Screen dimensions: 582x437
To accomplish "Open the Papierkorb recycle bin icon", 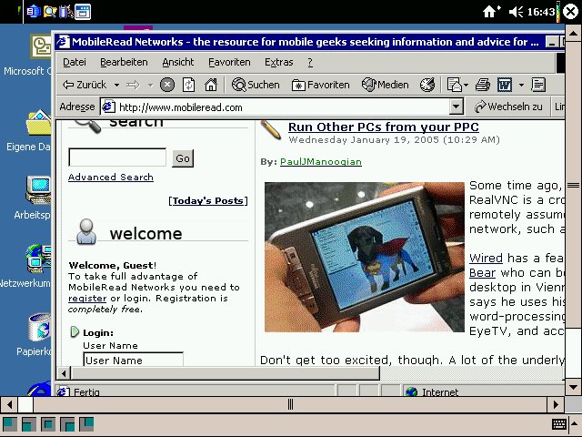I will (x=40, y=327).
